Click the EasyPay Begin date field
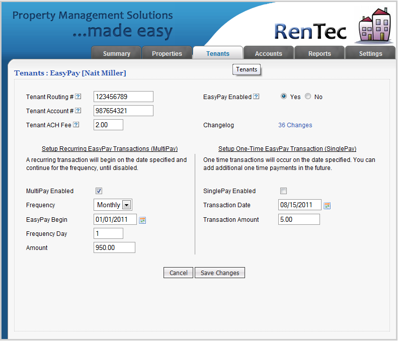398x341 pixels. pyautogui.click(x=115, y=219)
